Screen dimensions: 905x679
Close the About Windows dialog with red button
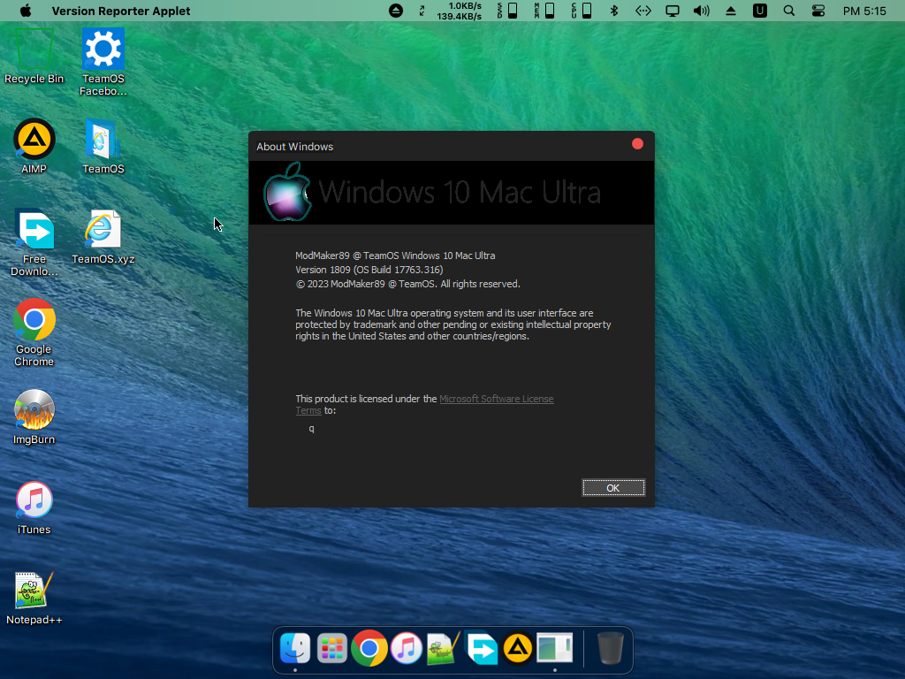638,144
